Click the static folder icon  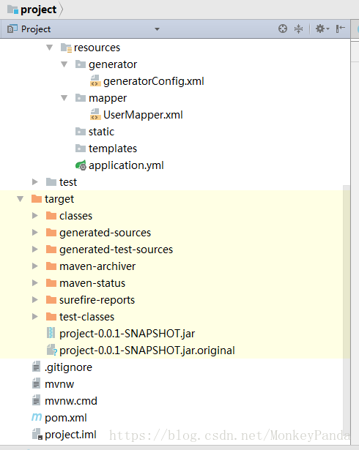[x=81, y=132]
